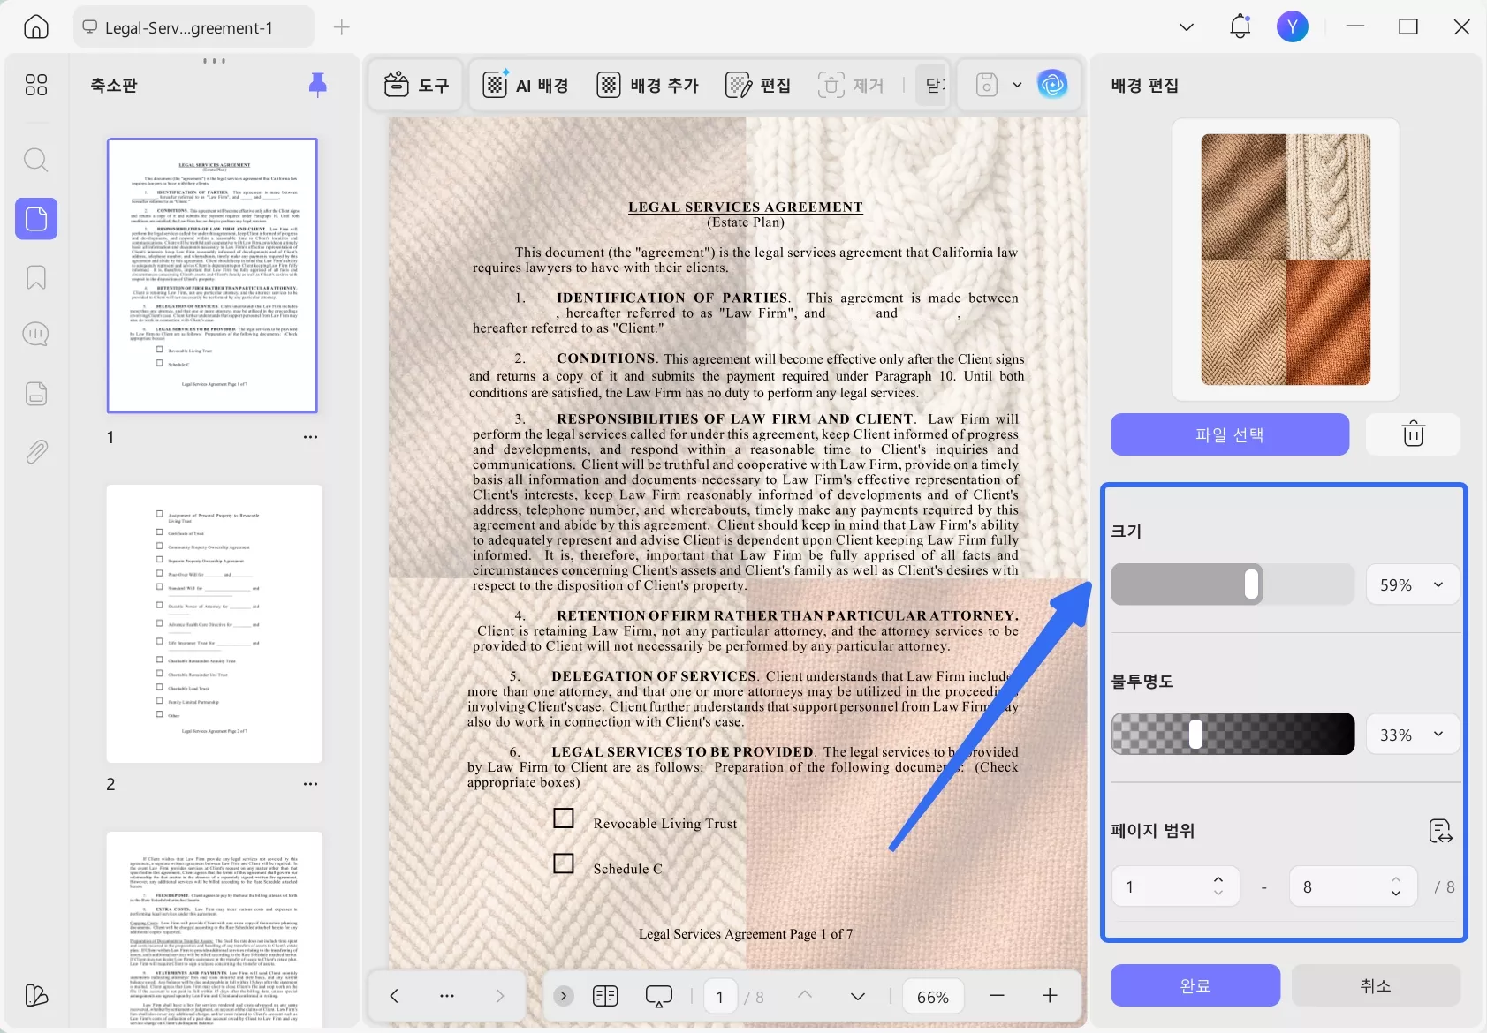Image resolution: width=1487 pixels, height=1033 pixels.
Task: Open notifications bell
Action: (x=1240, y=26)
